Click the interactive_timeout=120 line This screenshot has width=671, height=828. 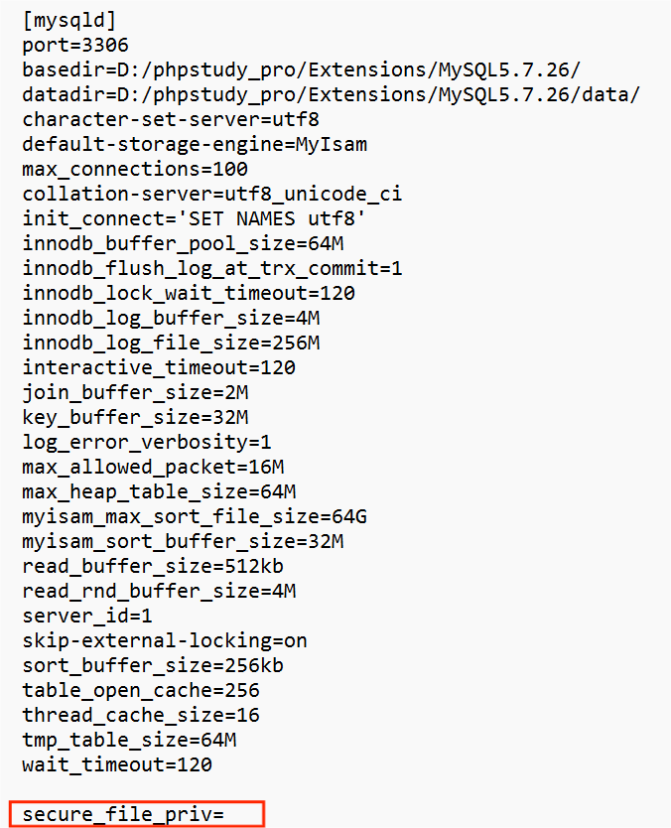pyautogui.click(x=159, y=368)
